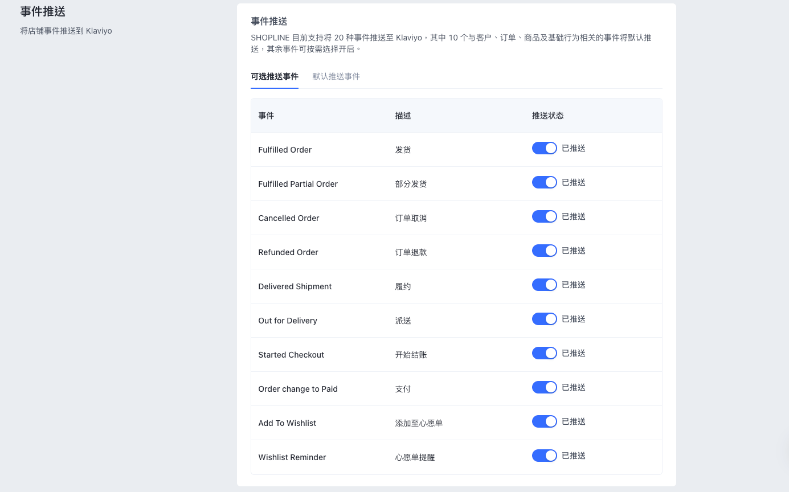Click the 事件 column header
The height and width of the screenshot is (492, 789).
click(x=266, y=116)
